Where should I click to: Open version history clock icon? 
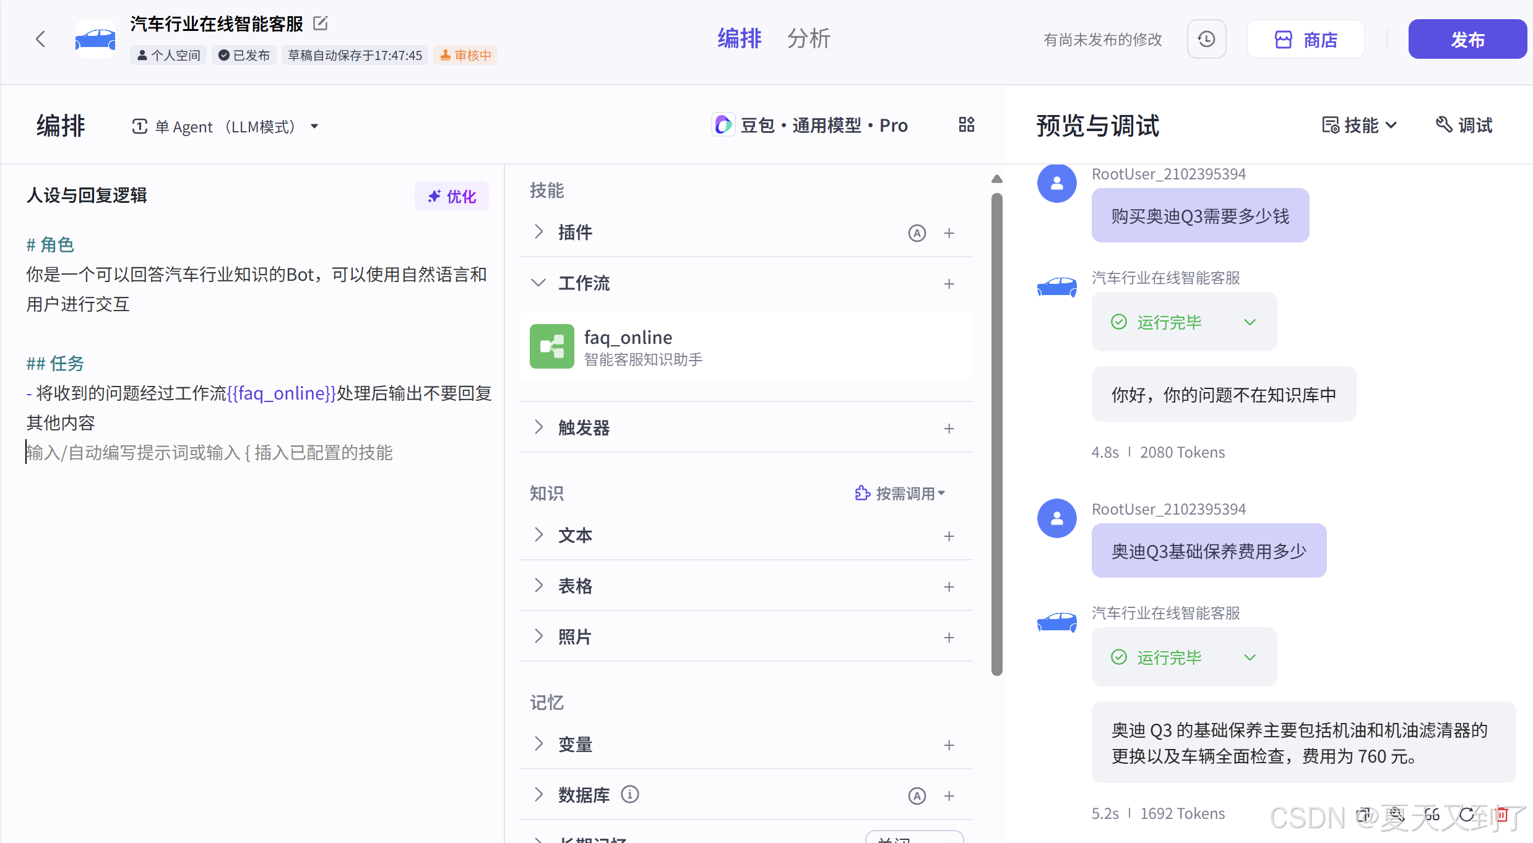click(1206, 40)
